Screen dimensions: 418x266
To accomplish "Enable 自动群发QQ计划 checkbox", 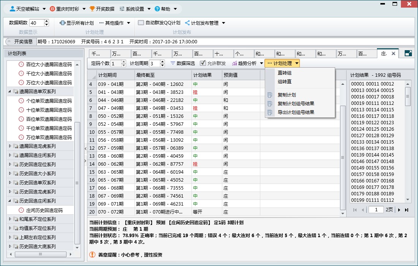I will [140, 22].
